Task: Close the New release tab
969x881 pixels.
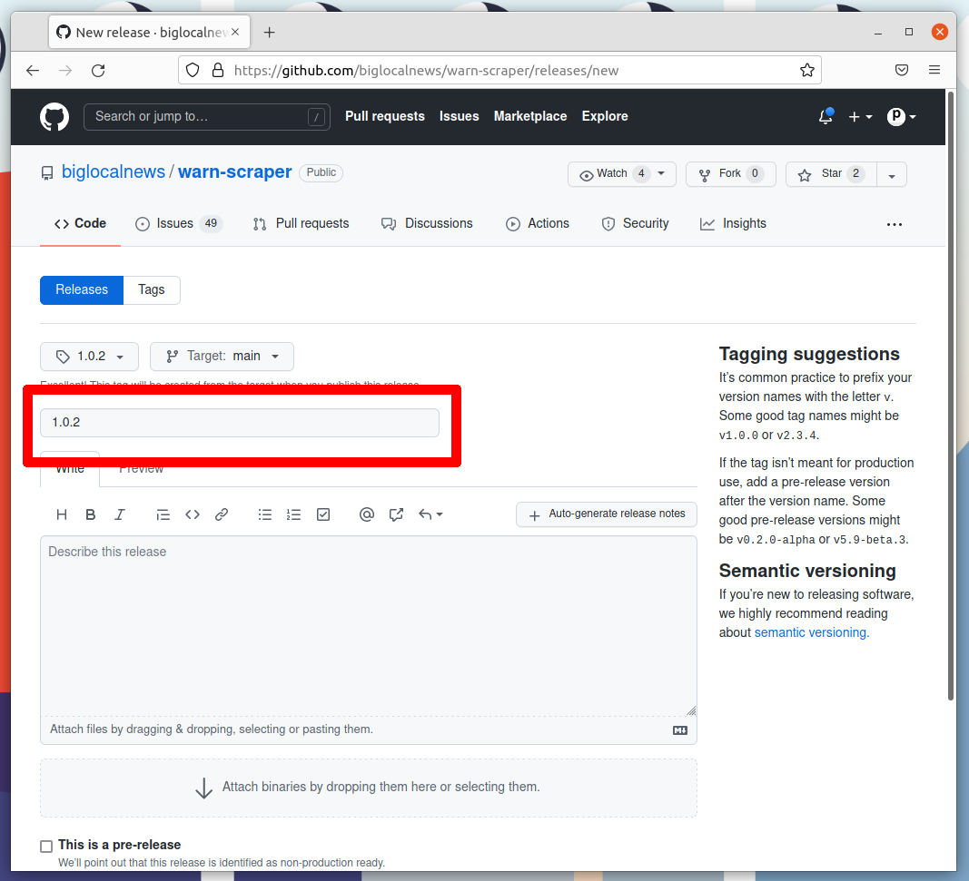Action: [x=235, y=32]
